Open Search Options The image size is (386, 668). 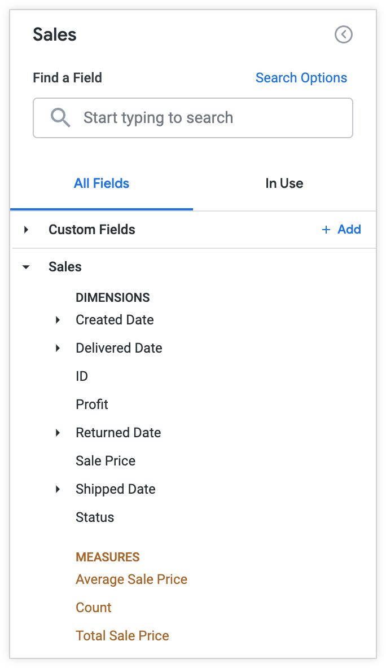click(301, 77)
